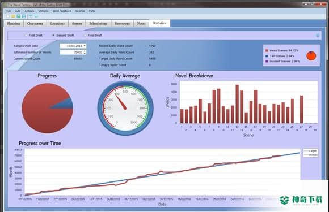Image resolution: width=329 pixels, height=212 pixels.
Task: Switch to the Characters tab
Action: pyautogui.click(x=35, y=24)
